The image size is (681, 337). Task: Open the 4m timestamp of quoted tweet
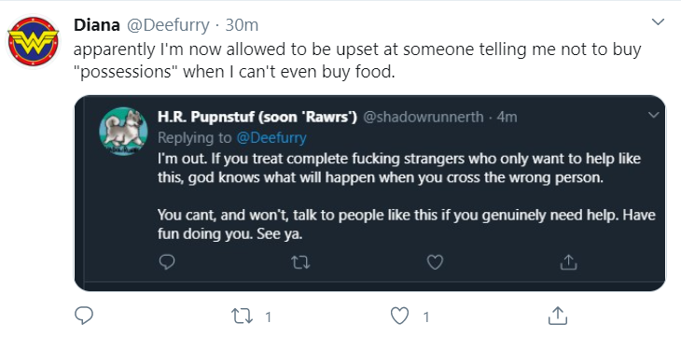point(507,117)
